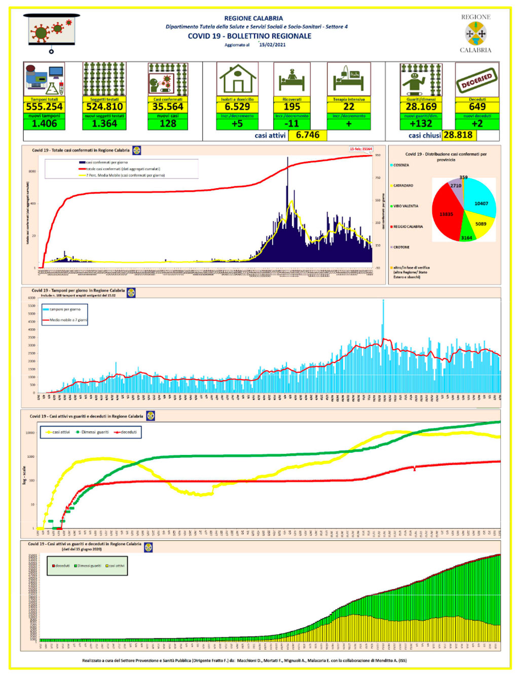Click the 555.254 tamponi totali value

click(44, 106)
